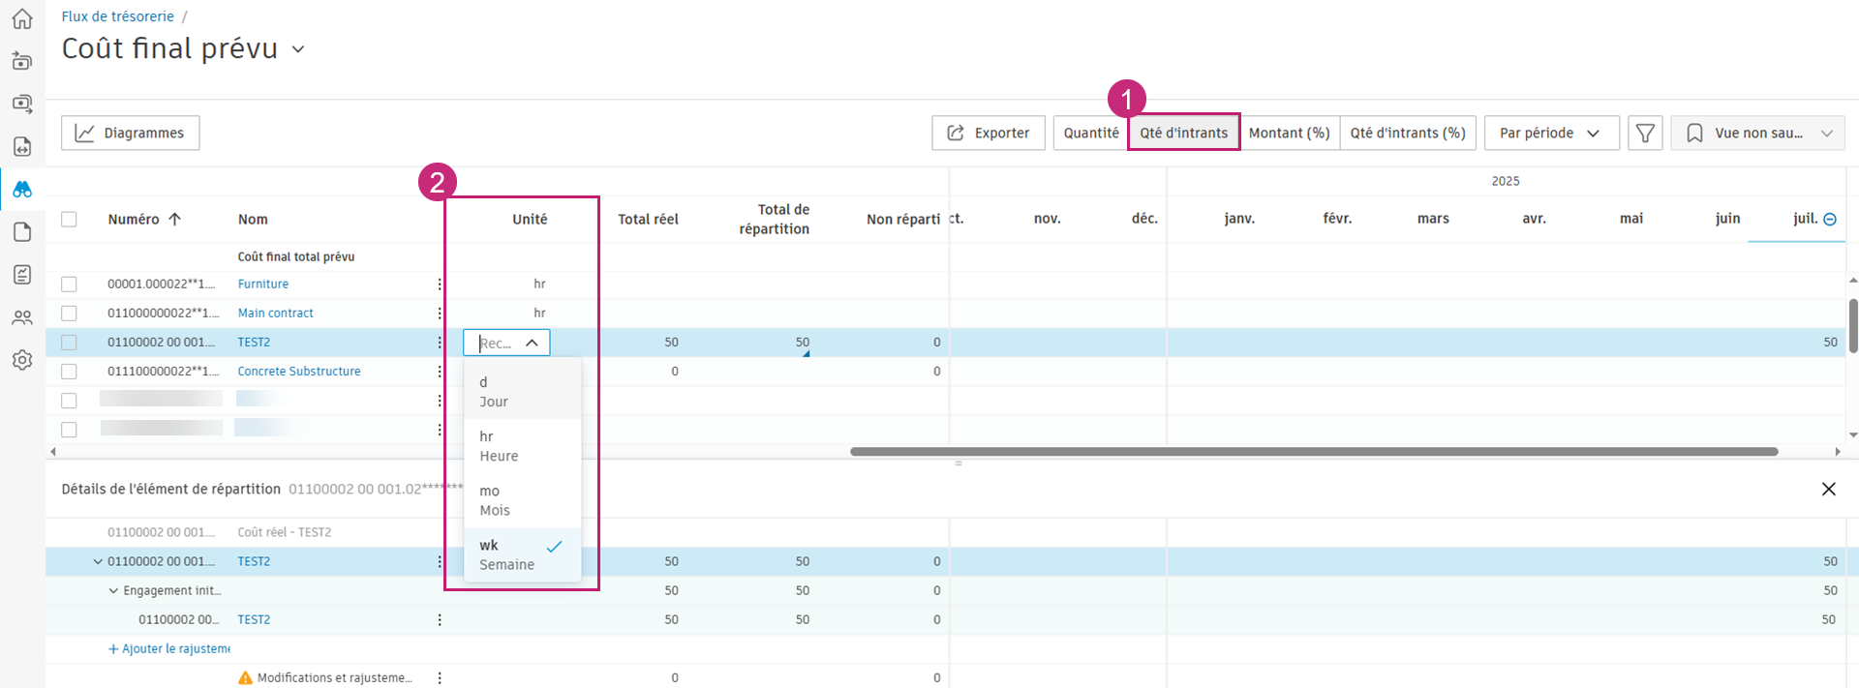Screen dimensions: 1859x688
Task: Collapse the juil. column with minus icon
Action: (x=1830, y=220)
